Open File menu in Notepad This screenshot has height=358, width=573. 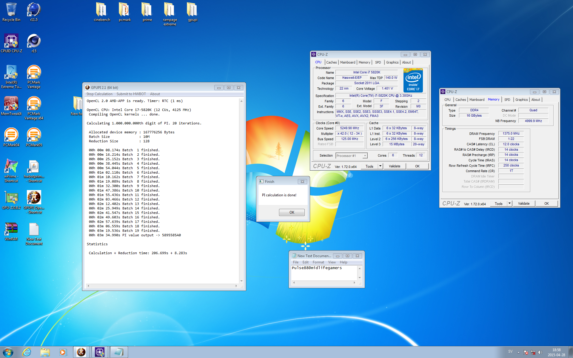point(295,262)
